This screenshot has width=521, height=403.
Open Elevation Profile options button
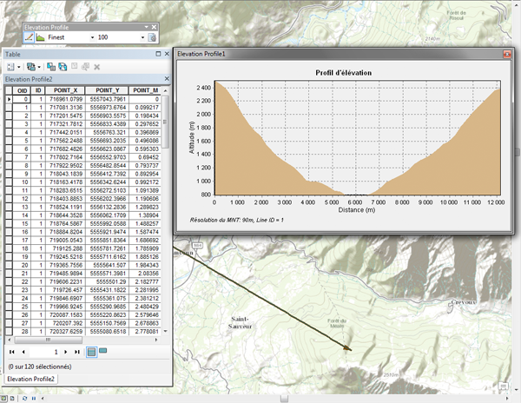pyautogui.click(x=153, y=38)
